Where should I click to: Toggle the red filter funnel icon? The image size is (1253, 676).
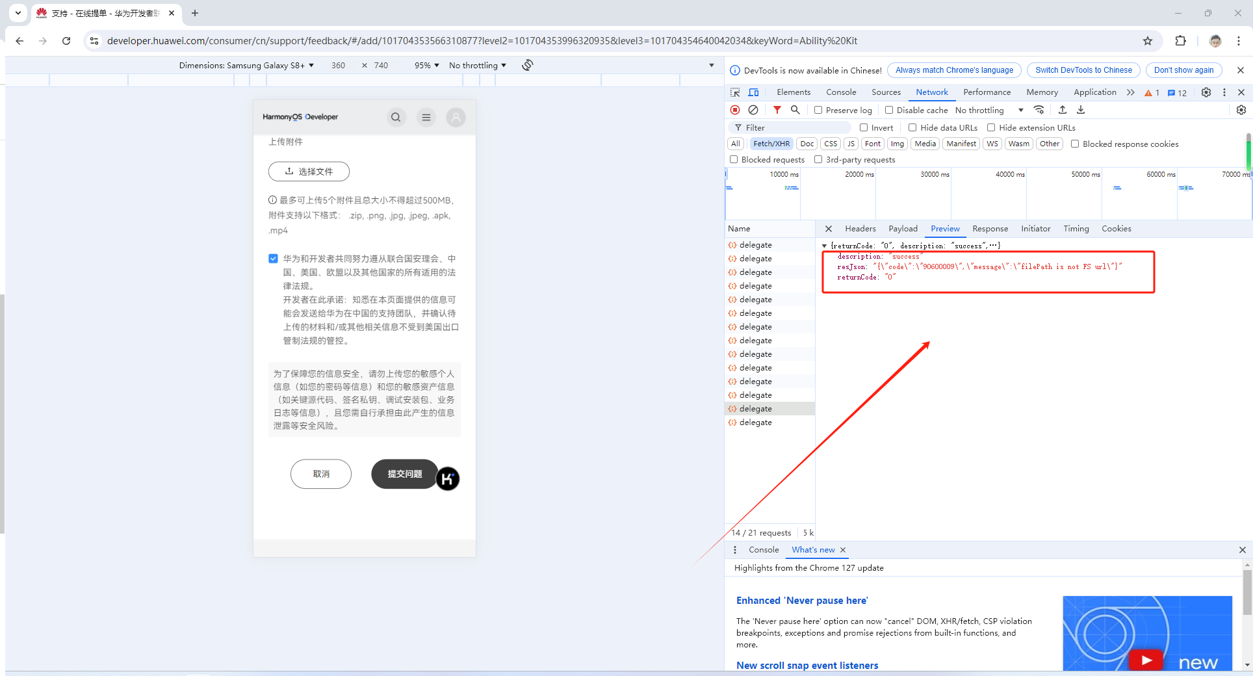click(777, 110)
